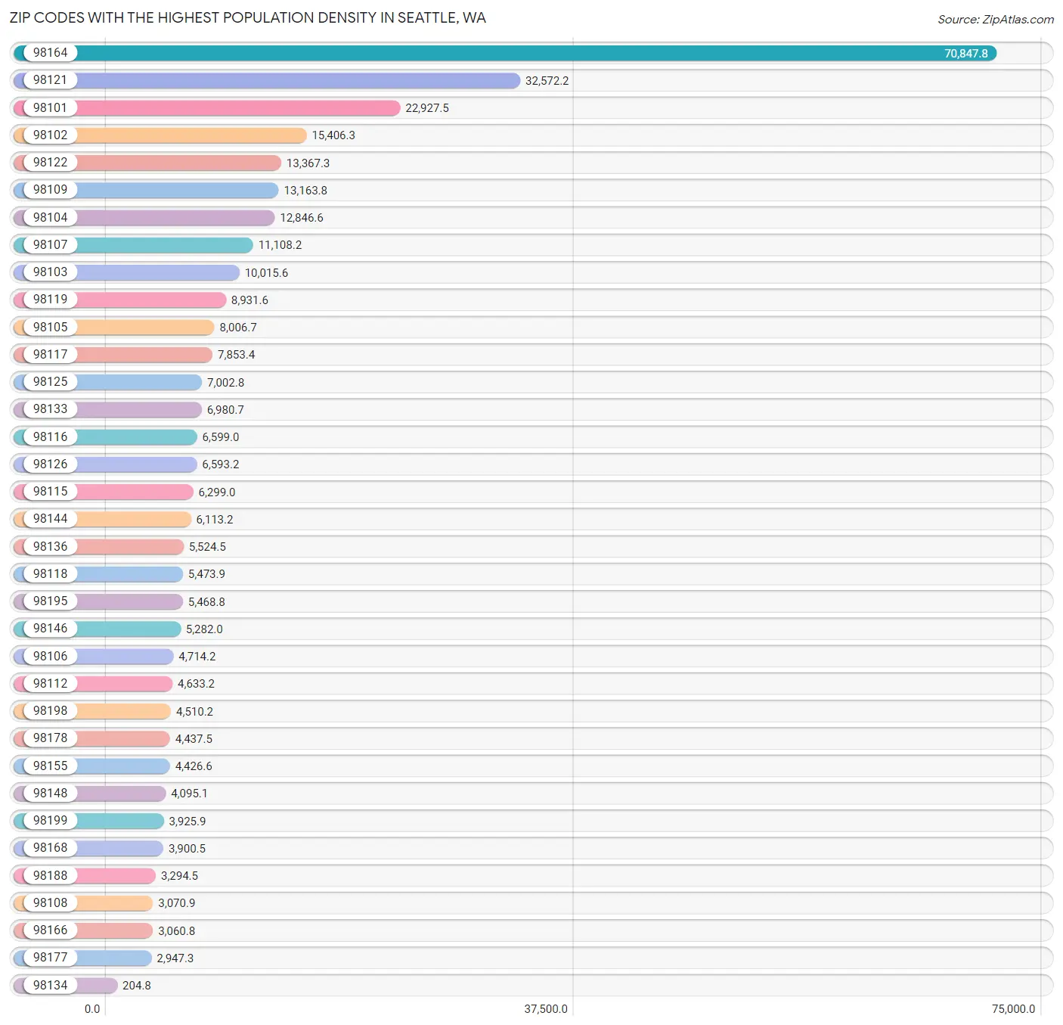1063x1025 pixels.
Task: Click the 204.8 value next to 98134
Action: (136, 986)
